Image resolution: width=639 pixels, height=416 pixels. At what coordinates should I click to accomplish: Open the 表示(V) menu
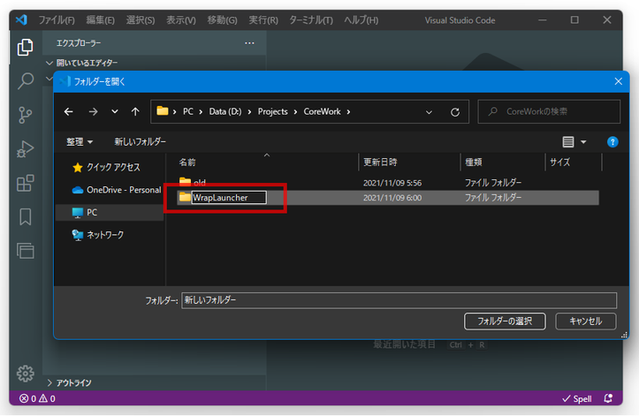click(181, 20)
